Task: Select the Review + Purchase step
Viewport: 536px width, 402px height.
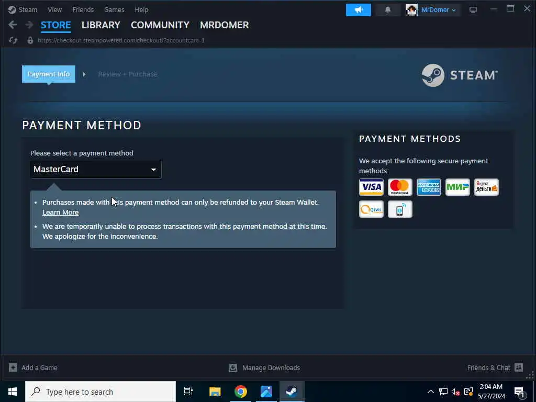Action: [128, 74]
